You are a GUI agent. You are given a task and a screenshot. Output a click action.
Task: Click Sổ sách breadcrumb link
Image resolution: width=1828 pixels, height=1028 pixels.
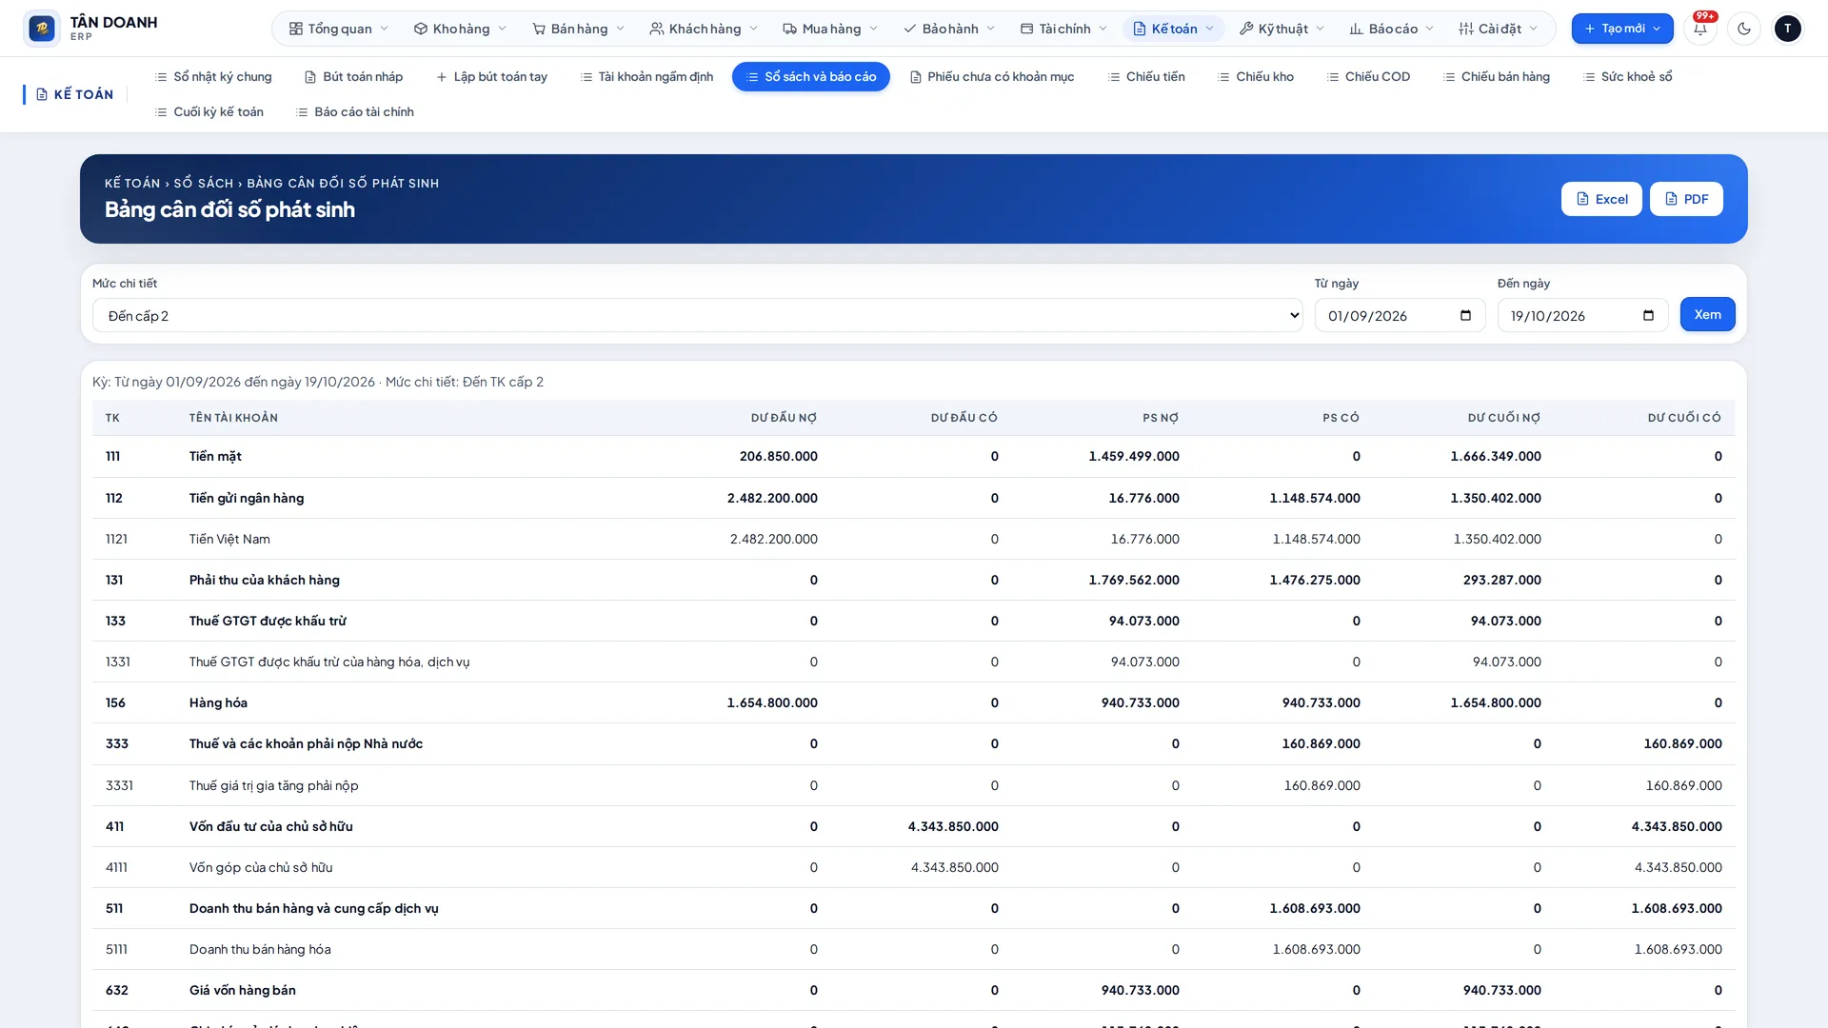tap(203, 183)
